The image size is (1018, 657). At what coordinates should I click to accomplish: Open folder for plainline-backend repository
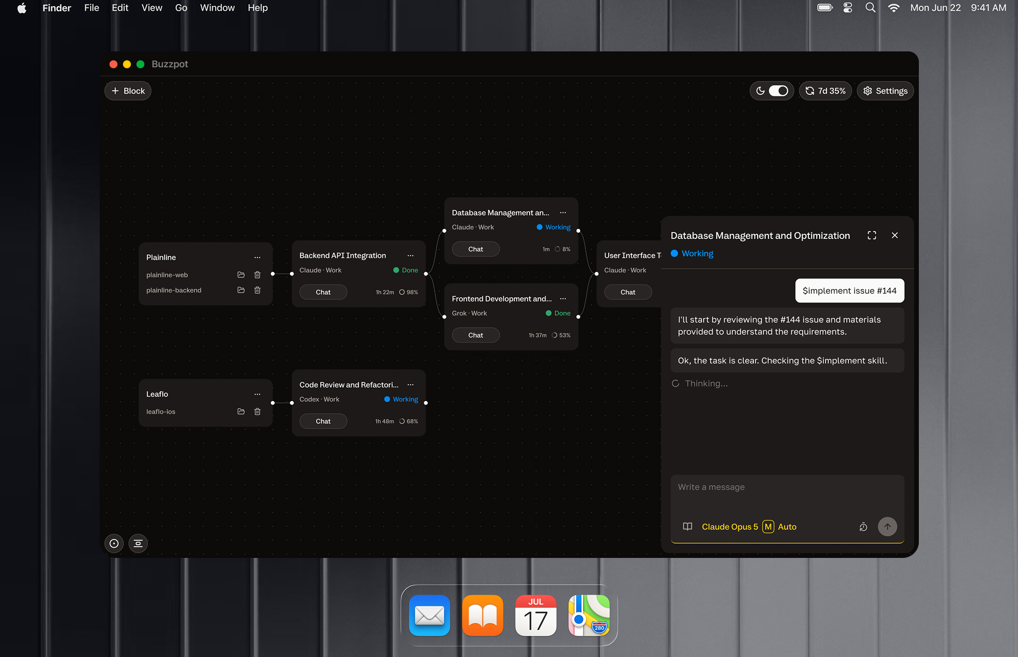241,290
